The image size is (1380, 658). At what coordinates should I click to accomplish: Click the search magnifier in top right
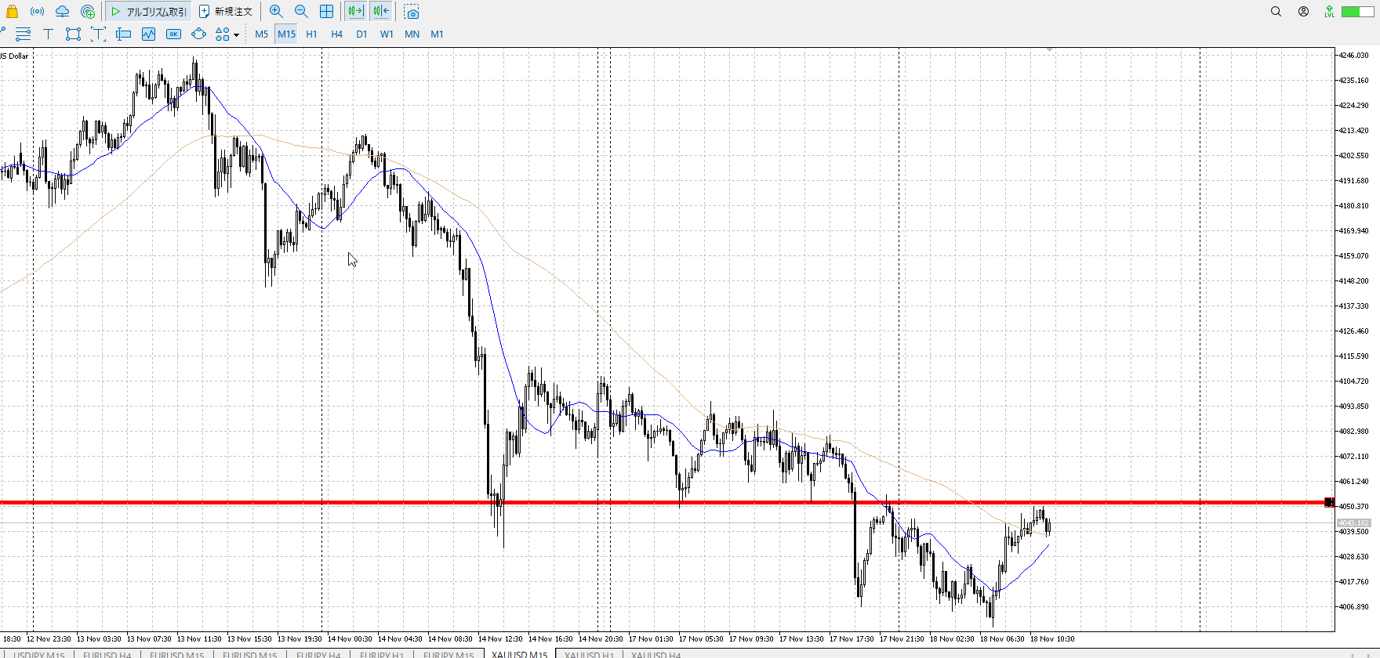coord(1276,12)
